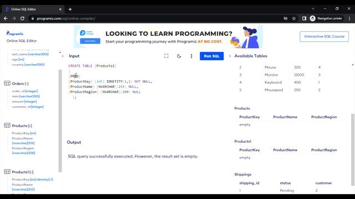This screenshot has width=355, height=199.
Task: Click order_id column in Orders sidebar
Action: pos(25,91)
